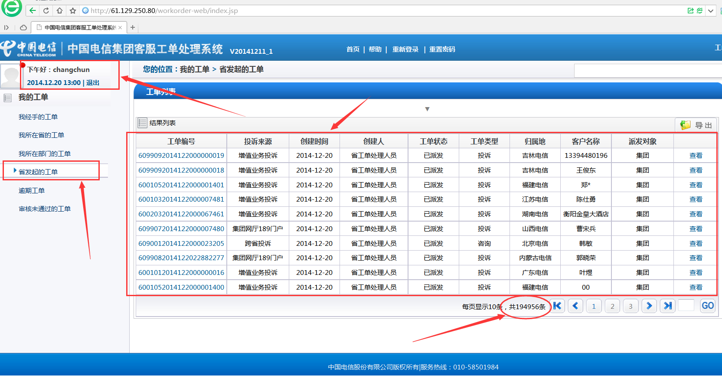The image size is (722, 382).
Task: Click 查看 for customer 陈仕勇
Action: [696, 199]
